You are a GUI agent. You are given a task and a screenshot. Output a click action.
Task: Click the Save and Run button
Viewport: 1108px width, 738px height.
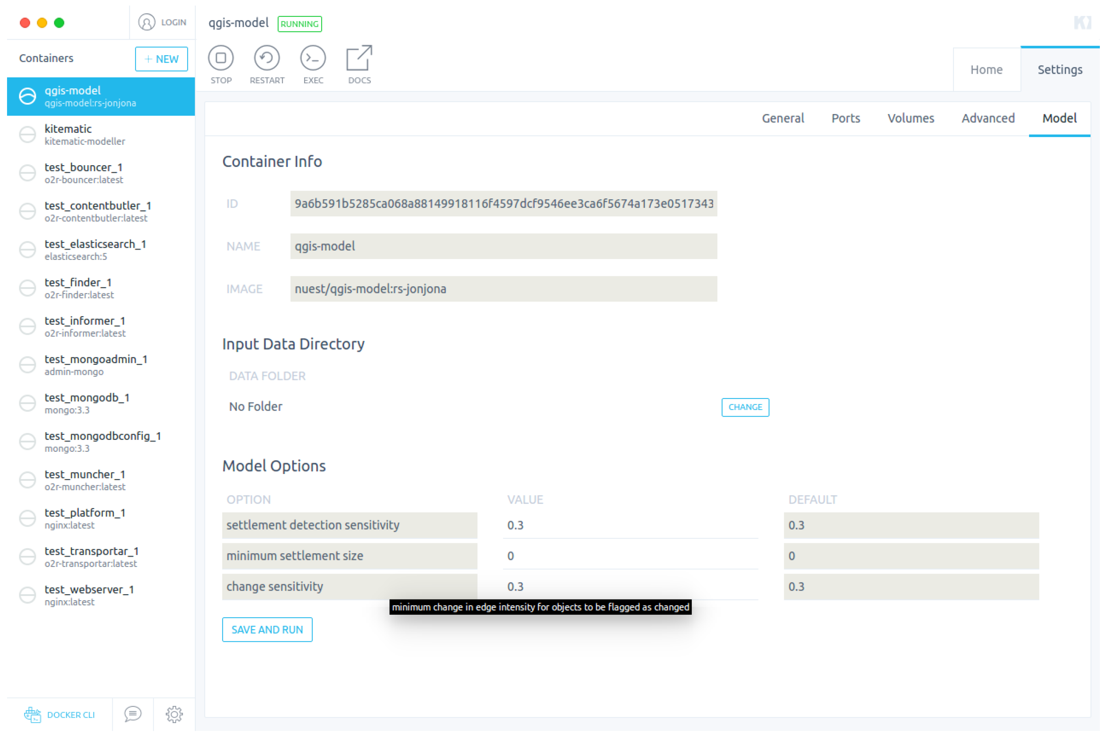point(267,629)
